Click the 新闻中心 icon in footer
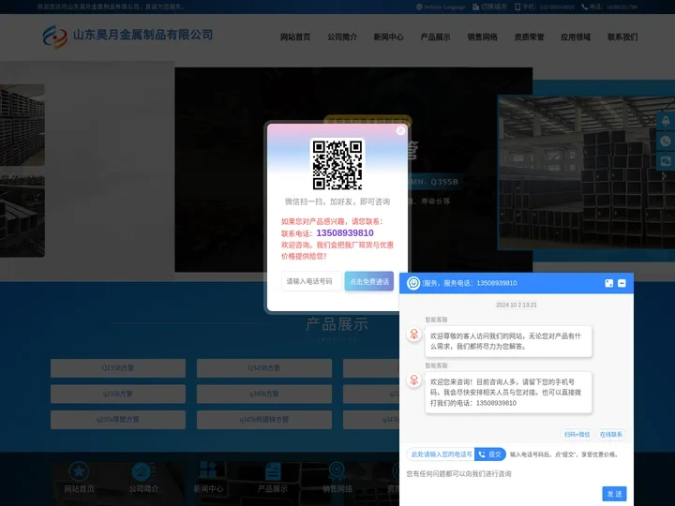This screenshot has width=675, height=506. 208,469
